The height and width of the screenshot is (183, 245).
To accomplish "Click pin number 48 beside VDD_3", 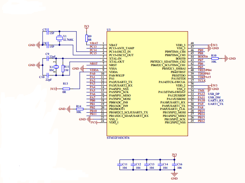I will tap(192, 43).
